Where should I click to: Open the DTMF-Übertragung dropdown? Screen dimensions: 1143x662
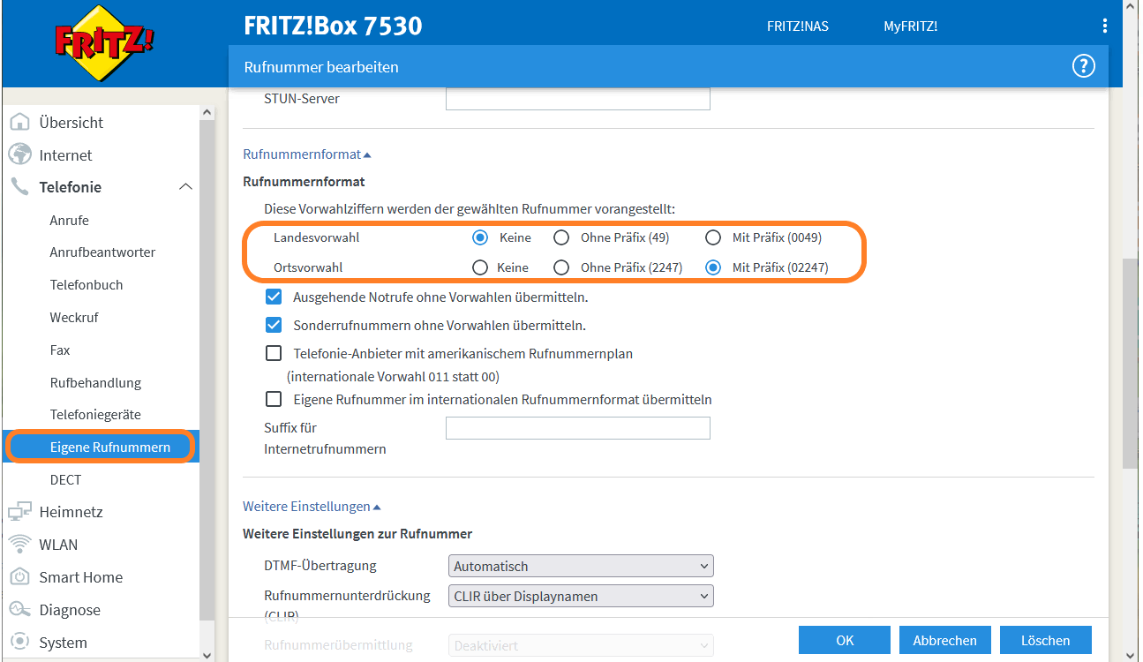(x=581, y=566)
